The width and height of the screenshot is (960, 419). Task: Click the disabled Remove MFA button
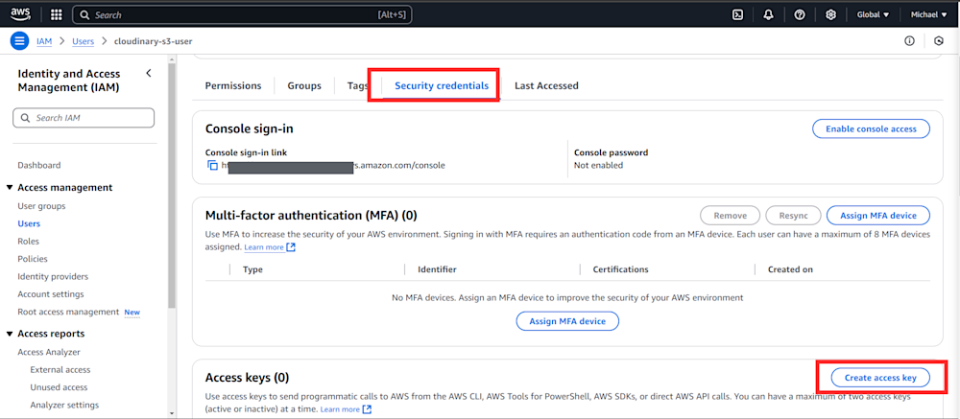coord(730,216)
